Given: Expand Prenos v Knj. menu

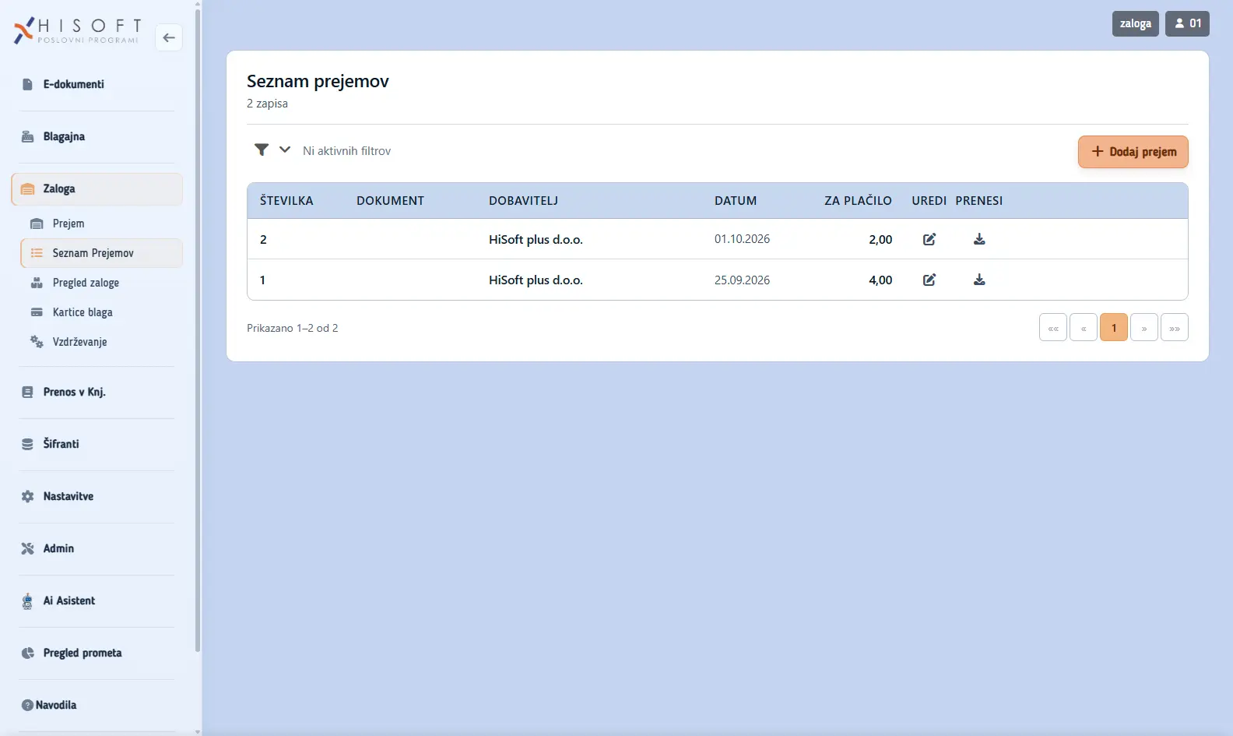Looking at the screenshot, I should point(97,392).
